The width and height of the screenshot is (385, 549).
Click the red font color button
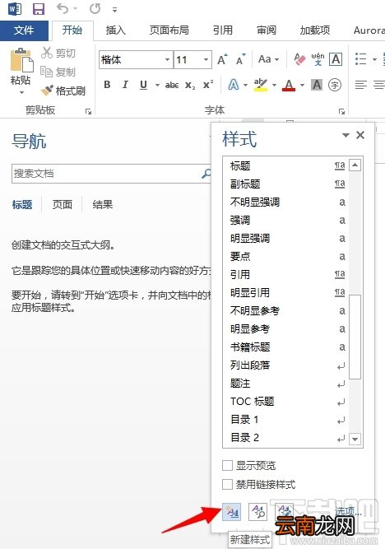[x=289, y=85]
